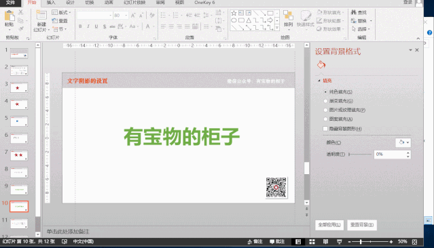Click the Reset slide (重置) icon
The width and height of the screenshot is (434, 248).
(55, 21)
